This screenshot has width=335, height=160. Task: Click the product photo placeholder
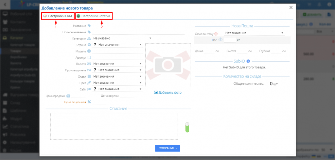[168, 65]
